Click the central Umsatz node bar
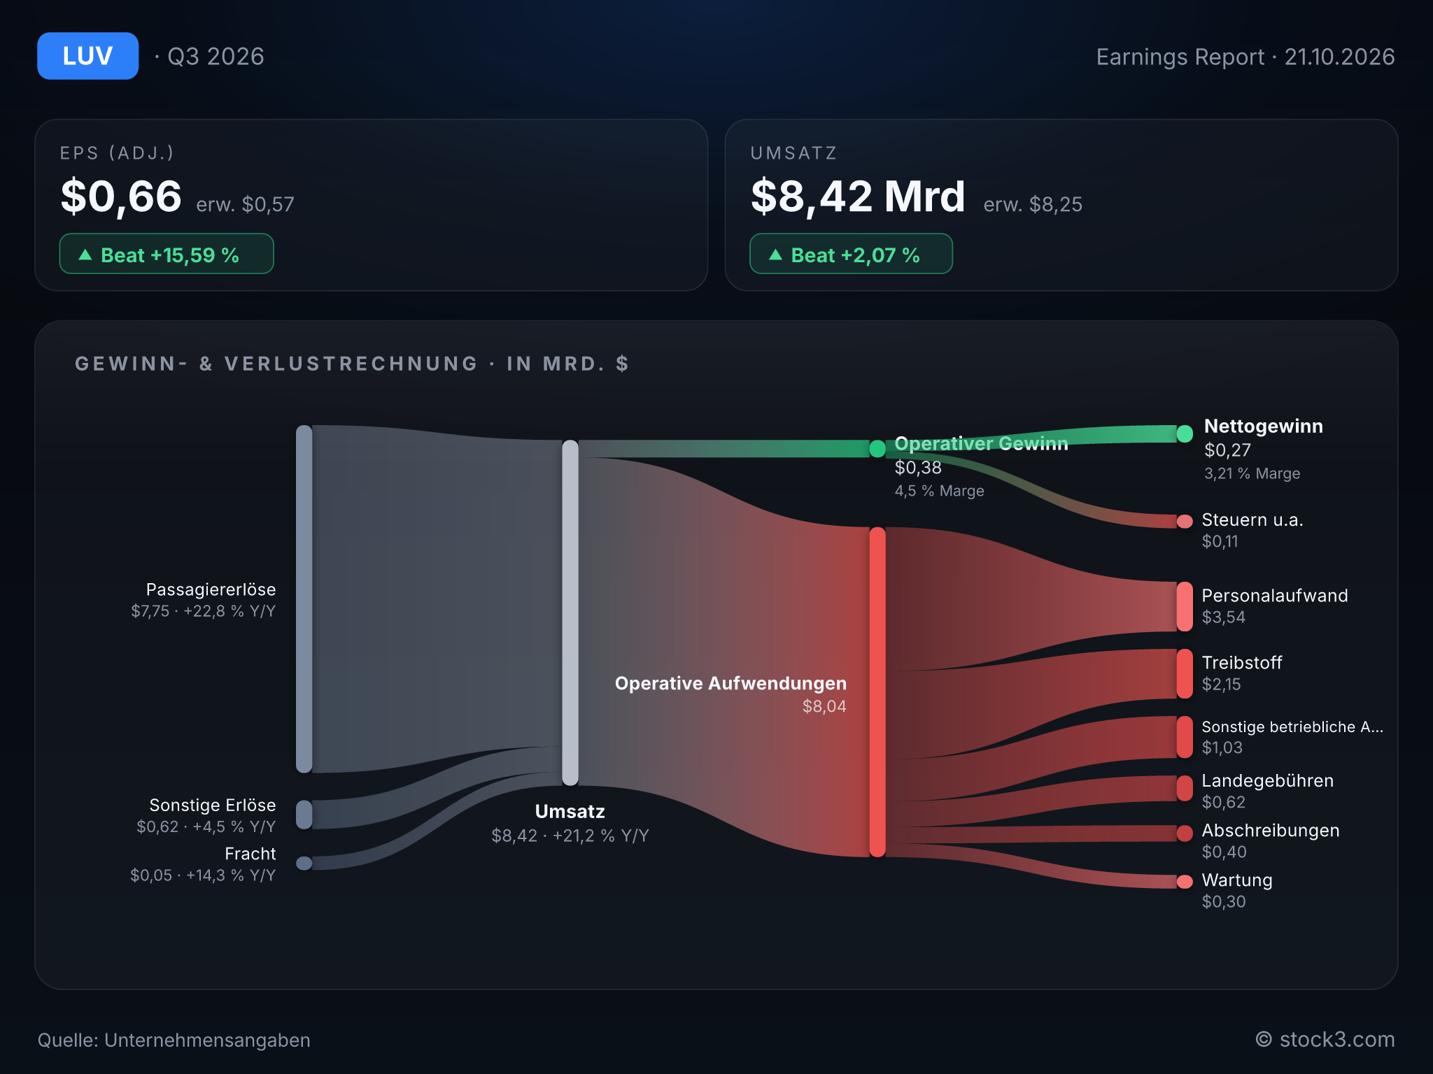This screenshot has height=1074, width=1433. [x=570, y=613]
